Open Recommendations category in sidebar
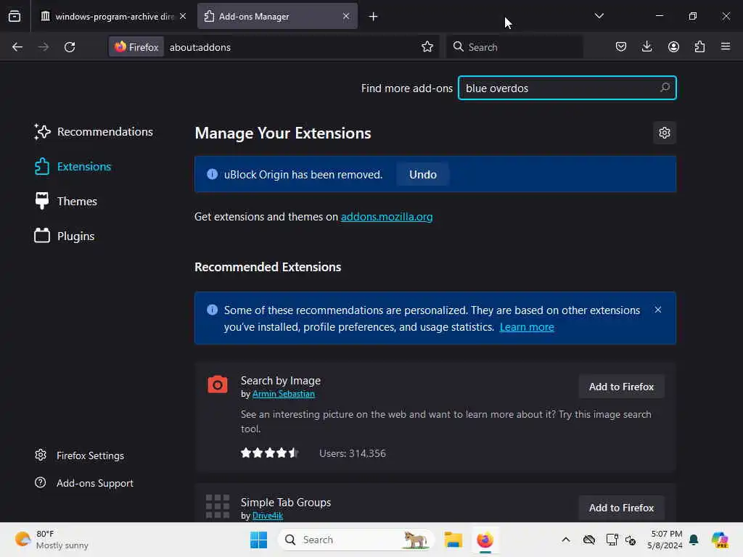Screen dimensions: 743x557 tap(94, 132)
